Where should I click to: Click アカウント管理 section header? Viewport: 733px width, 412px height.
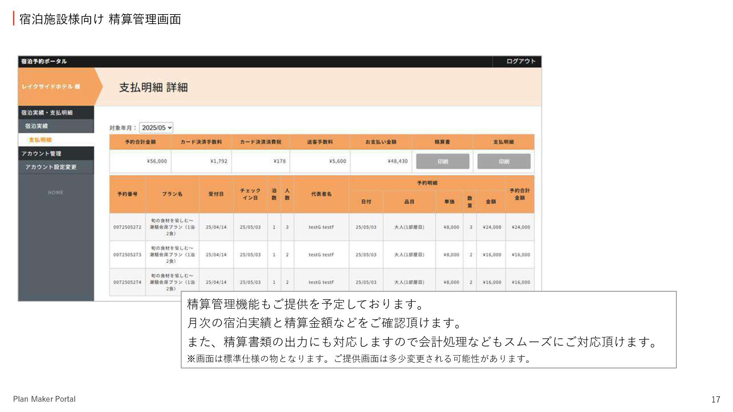click(41, 153)
